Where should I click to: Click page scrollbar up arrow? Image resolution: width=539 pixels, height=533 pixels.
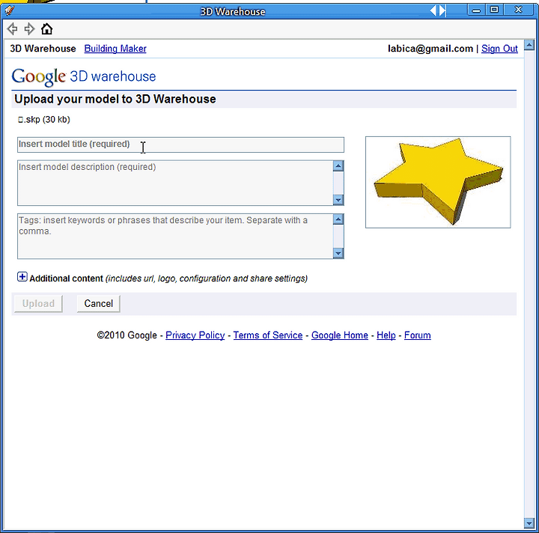point(529,45)
